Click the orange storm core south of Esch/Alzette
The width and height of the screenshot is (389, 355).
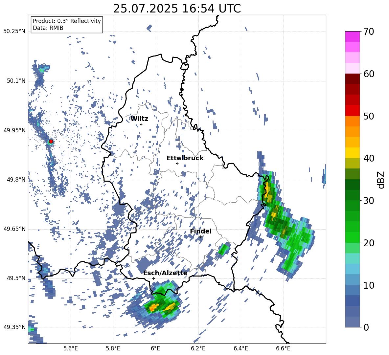(153, 307)
